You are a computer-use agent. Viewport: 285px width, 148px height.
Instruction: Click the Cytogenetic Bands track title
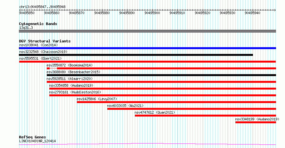coord(38,24)
